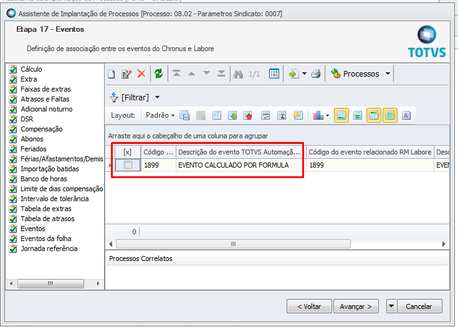The height and width of the screenshot is (327, 458).
Task: Click the [Filtrar] label
Action: click(x=135, y=97)
